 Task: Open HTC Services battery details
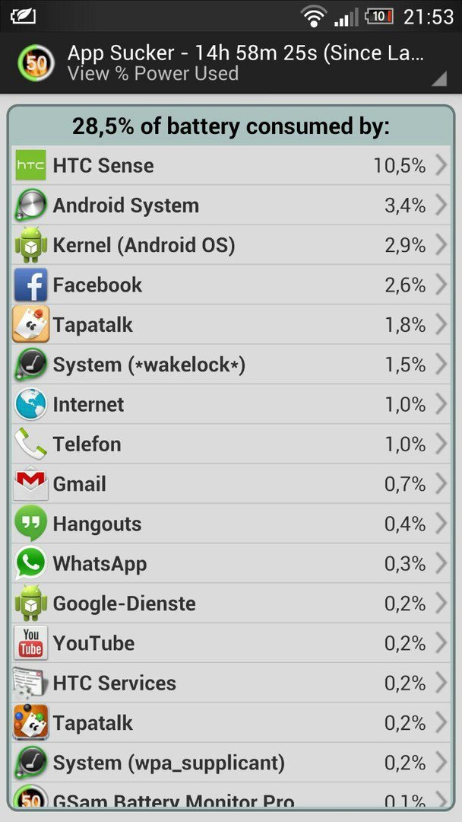tap(231, 683)
